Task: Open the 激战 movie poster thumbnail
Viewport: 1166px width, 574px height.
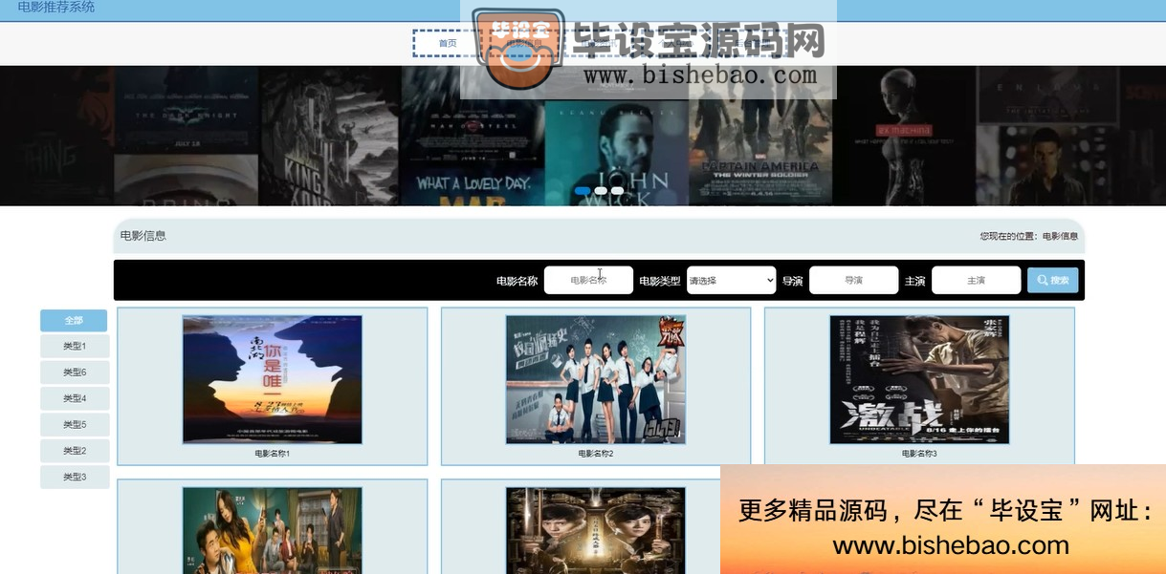Action: (919, 380)
